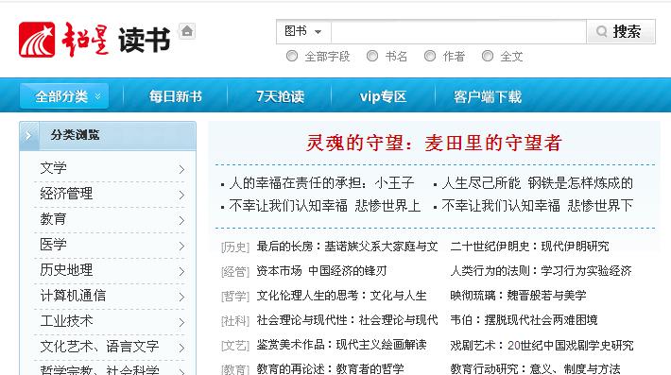Click the red Chaoxing logo icon
The width and height of the screenshot is (671, 375).
(x=37, y=40)
